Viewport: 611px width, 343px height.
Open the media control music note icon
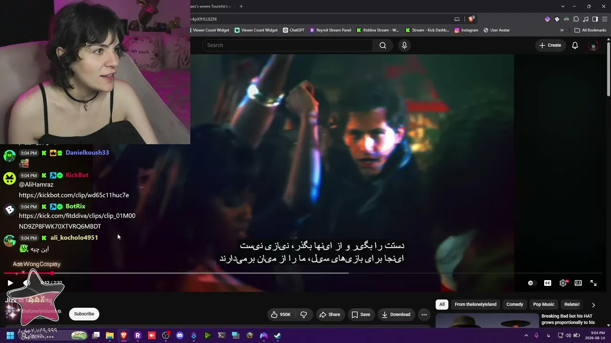tap(586, 19)
